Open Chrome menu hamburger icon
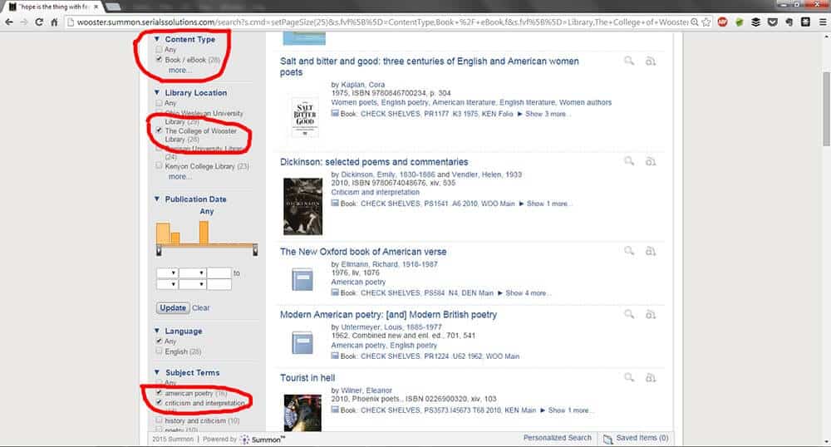The image size is (831, 447). 823,22
